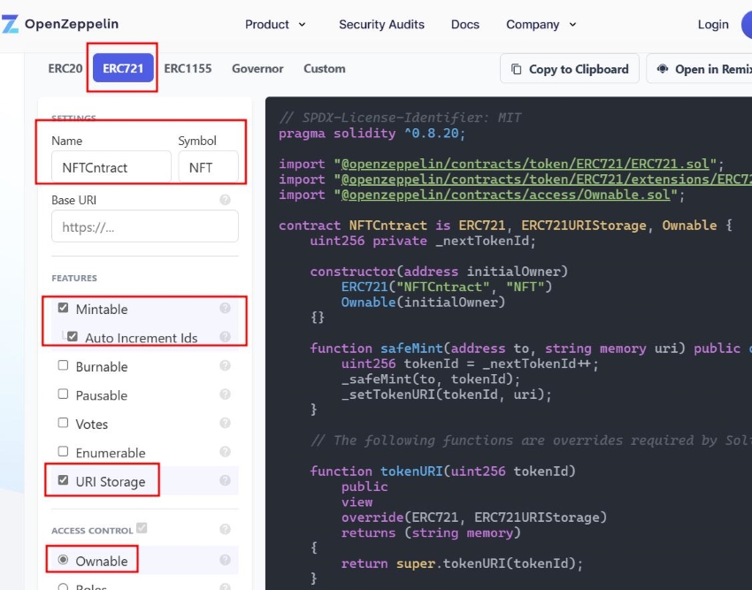The height and width of the screenshot is (590, 752).
Task: Click the 'SPDX-License-Identifier: MIT' comment
Action: pos(400,118)
